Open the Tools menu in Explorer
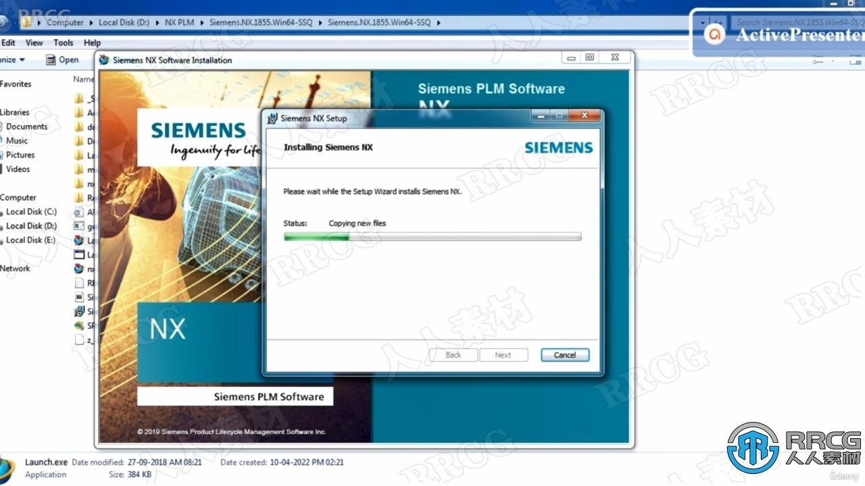This screenshot has height=486, width=865. click(64, 43)
